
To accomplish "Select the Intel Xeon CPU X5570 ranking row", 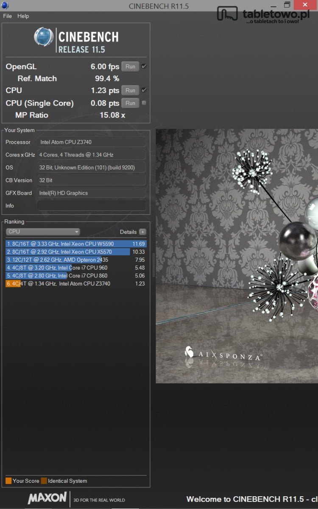I will [76, 252].
